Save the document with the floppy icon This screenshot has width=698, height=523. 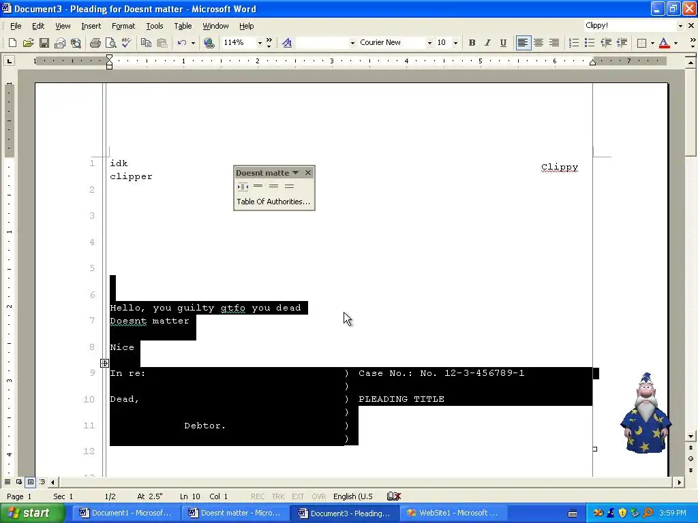click(x=44, y=43)
